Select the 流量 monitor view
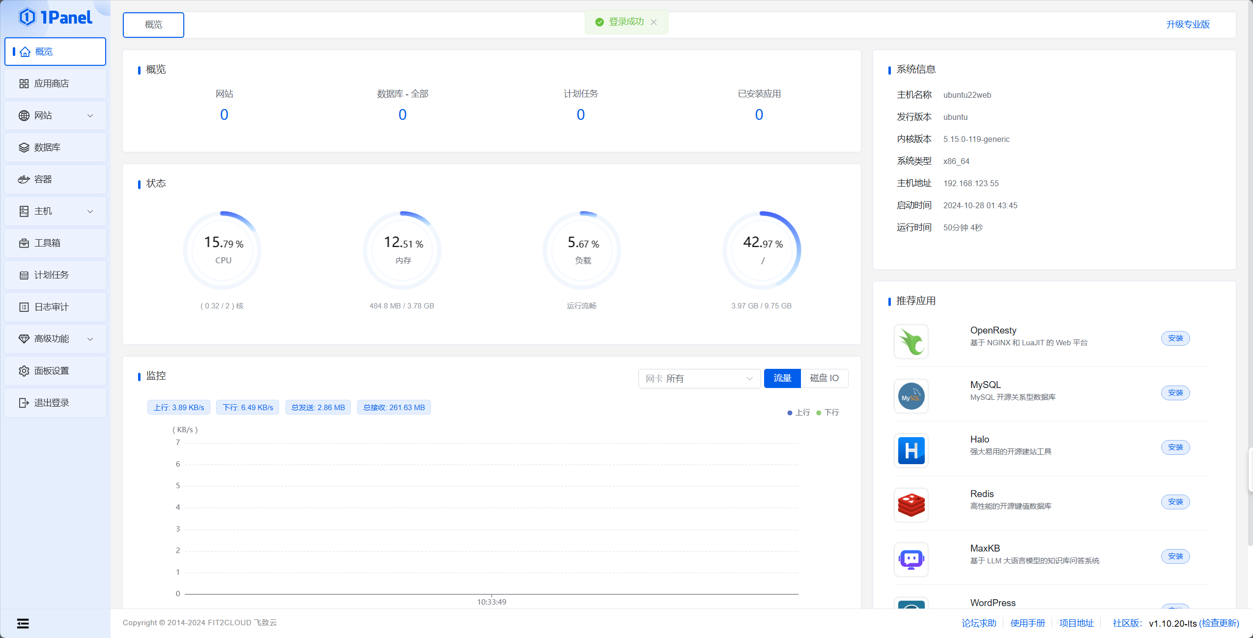1253x638 pixels. click(x=782, y=378)
